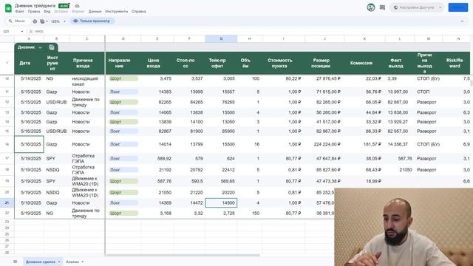Open the Шорт direction chip in USD/RUB row 12

click(123, 102)
